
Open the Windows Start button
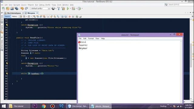coord(4,106)
